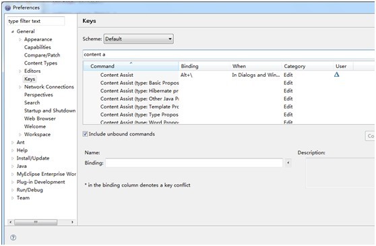Select Ant preference category
Image resolution: width=376 pixels, height=246 pixels.
20,142
